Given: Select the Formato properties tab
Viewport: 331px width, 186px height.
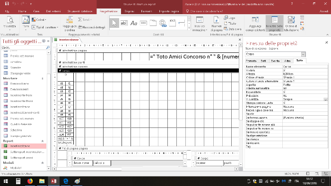Looking at the screenshot, I should click(251, 61).
